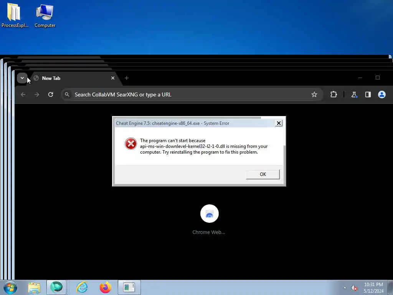Open a new tab with plus button
Viewport: 393px width, 295px height.
(127, 78)
